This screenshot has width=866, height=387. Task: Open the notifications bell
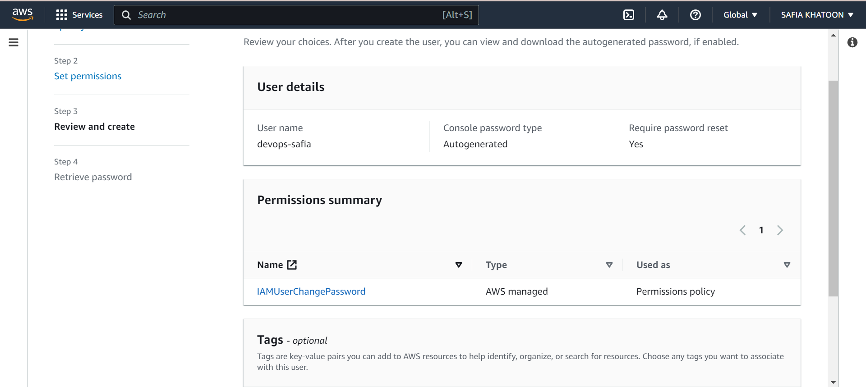662,15
